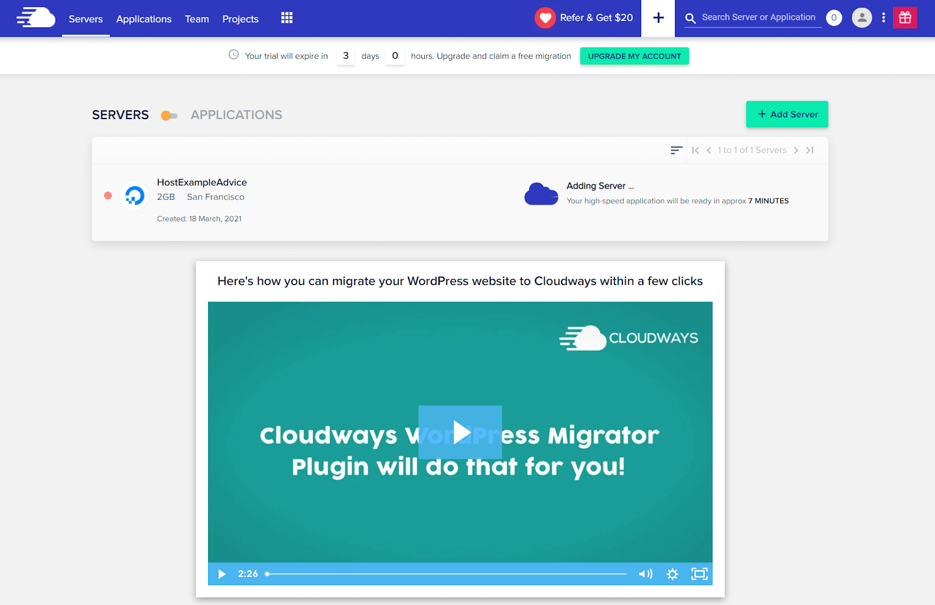Click the 7 MINUTES estimate text
Viewport: 935px width, 605px height.
click(768, 201)
